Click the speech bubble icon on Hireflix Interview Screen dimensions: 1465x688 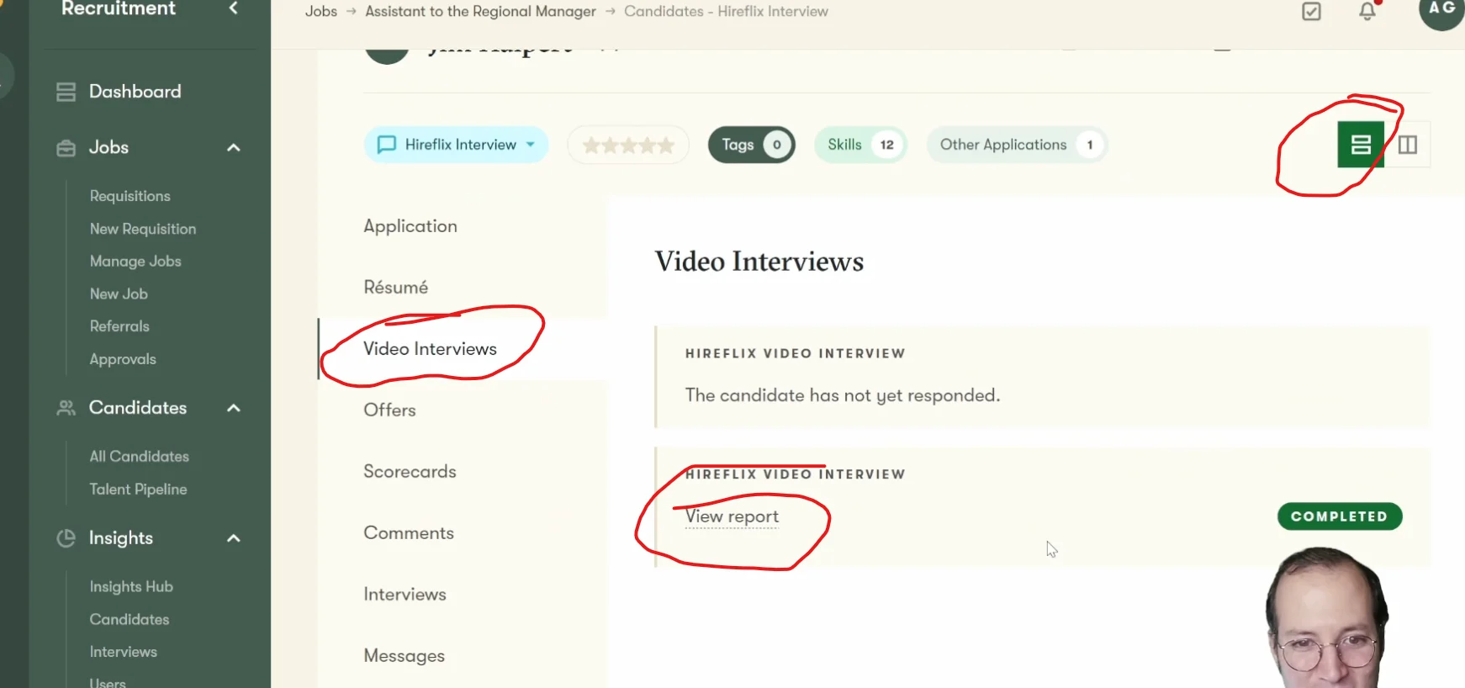(x=386, y=145)
